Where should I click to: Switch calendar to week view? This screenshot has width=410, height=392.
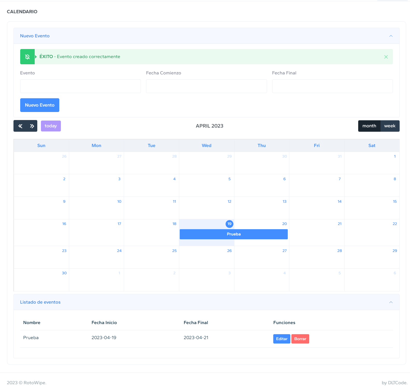(390, 126)
